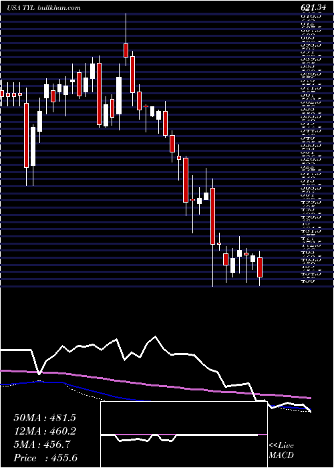Click the 'Price : 455.6' reading

pos(46,458)
